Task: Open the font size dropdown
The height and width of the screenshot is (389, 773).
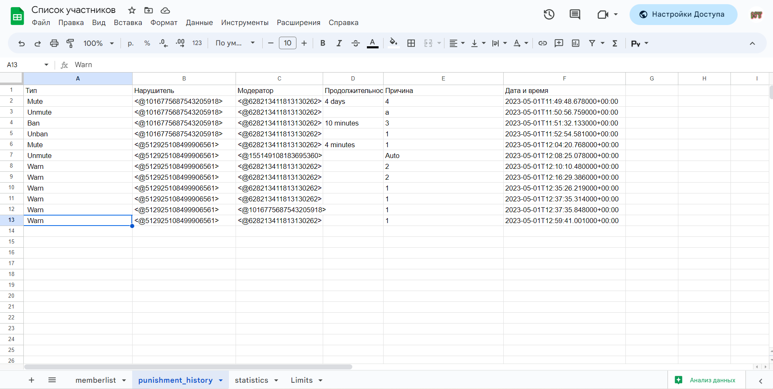Action: [288, 43]
